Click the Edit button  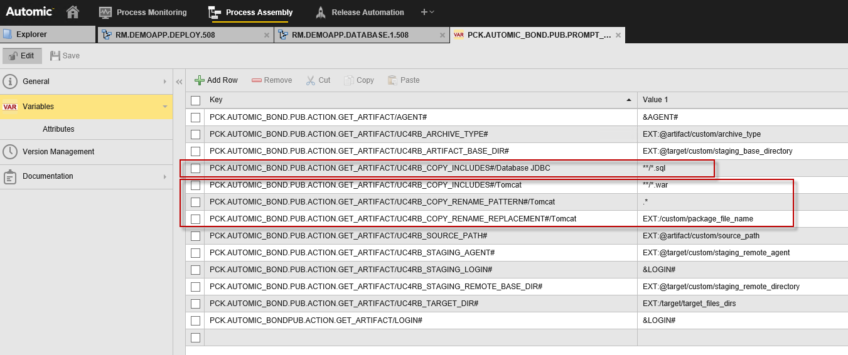pyautogui.click(x=22, y=56)
